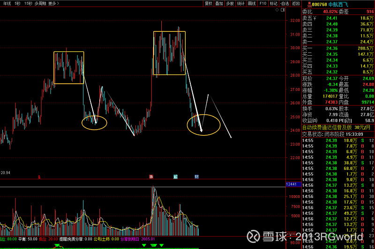Click the 换手 0.63% value
This screenshot has width=375, height=249.
(x=331, y=109)
